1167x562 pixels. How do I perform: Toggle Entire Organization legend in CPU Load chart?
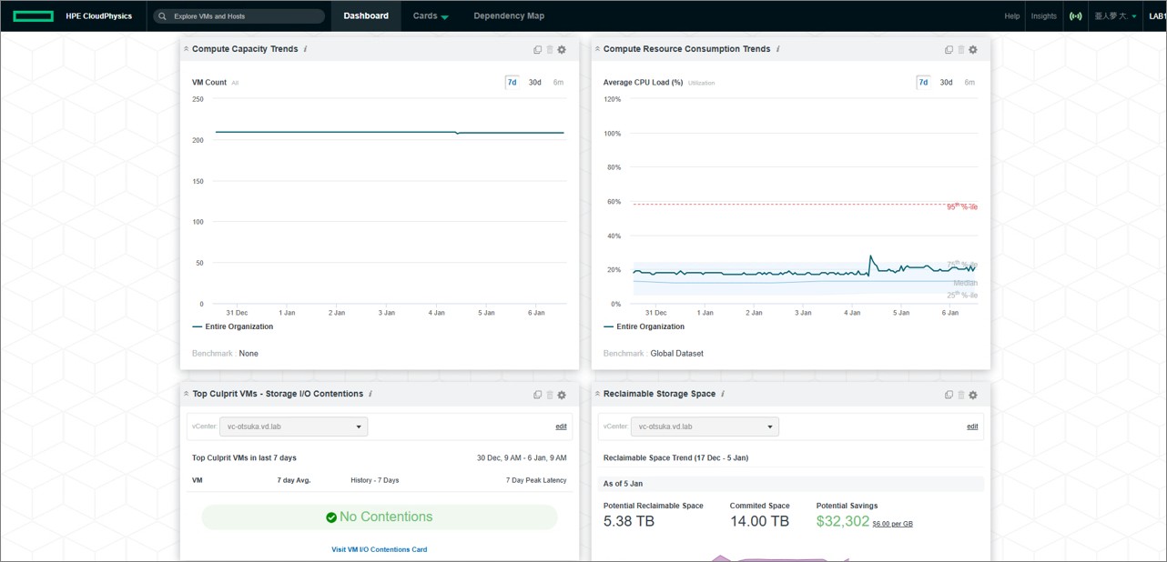pos(644,326)
